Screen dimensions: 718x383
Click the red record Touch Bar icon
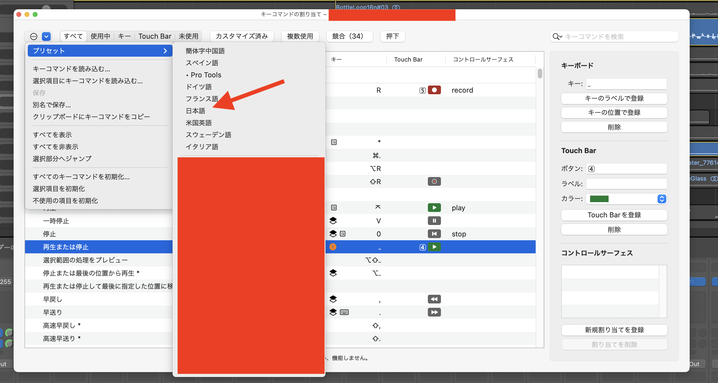tap(434, 90)
